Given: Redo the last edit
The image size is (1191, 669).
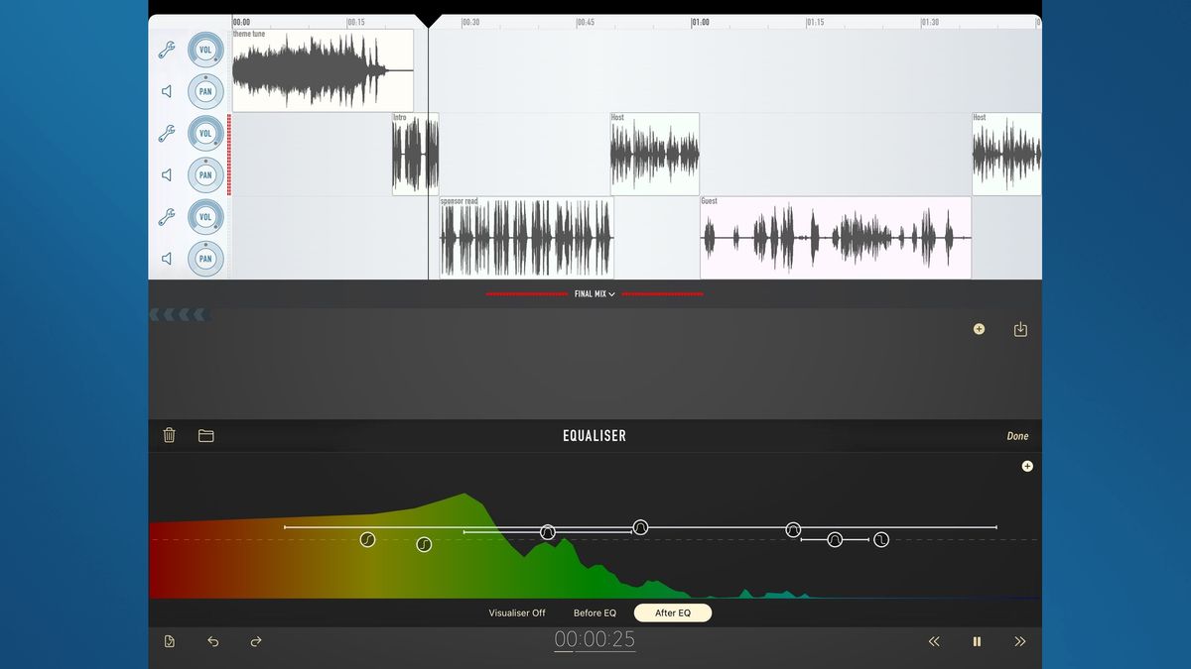Looking at the screenshot, I should (254, 641).
